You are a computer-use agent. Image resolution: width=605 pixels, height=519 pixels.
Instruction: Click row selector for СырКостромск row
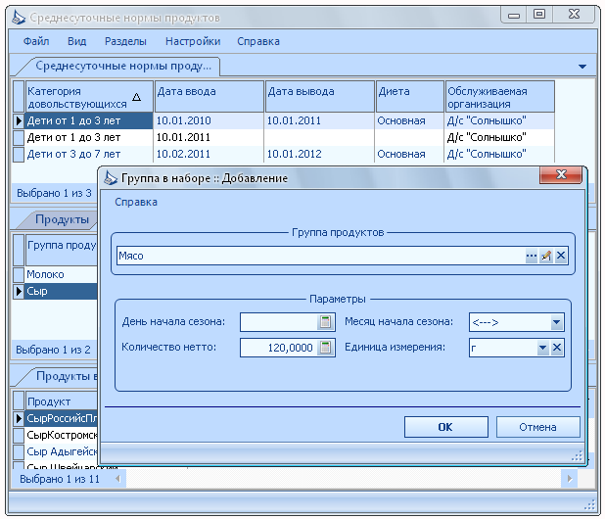coord(19,435)
